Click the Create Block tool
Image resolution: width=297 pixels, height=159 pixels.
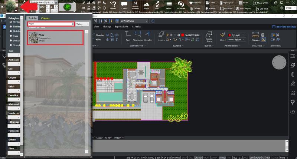tap(209, 36)
